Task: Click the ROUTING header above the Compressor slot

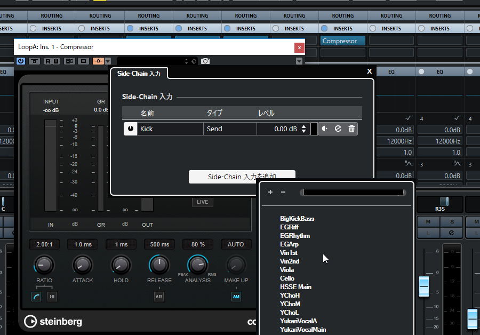Action: (343, 15)
